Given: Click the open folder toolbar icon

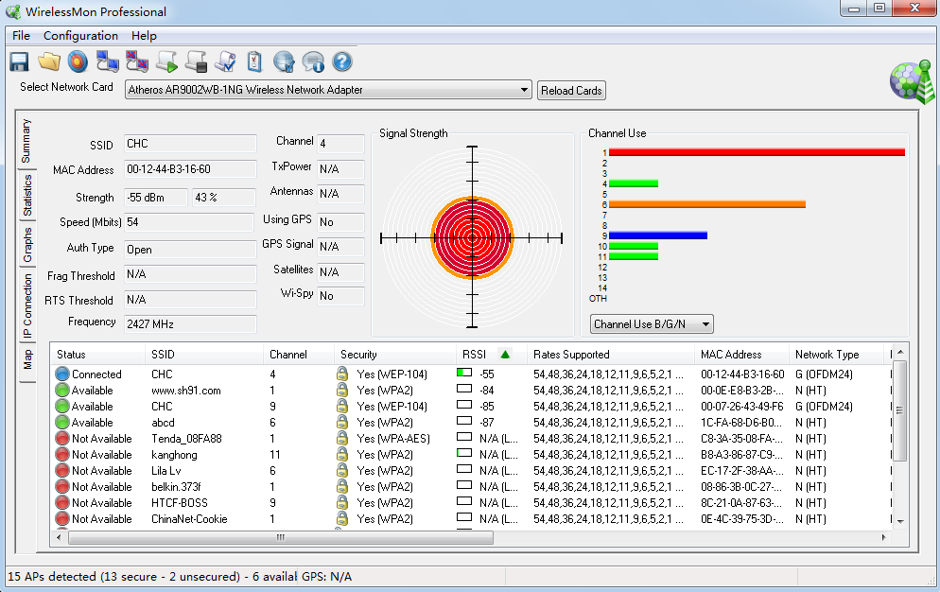Looking at the screenshot, I should coord(49,61).
